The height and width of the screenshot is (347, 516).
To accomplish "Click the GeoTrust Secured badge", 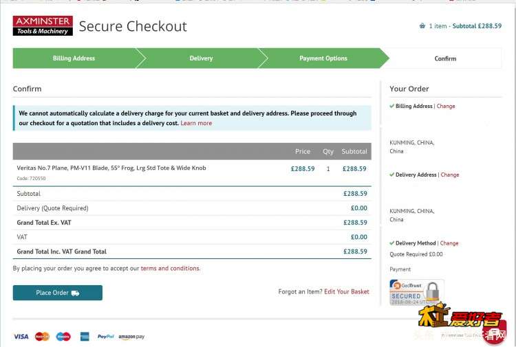I will coord(417,292).
